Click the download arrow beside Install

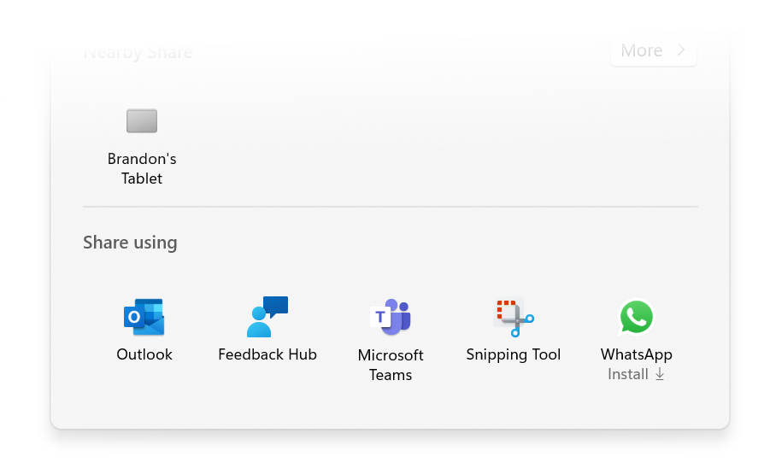[660, 375]
